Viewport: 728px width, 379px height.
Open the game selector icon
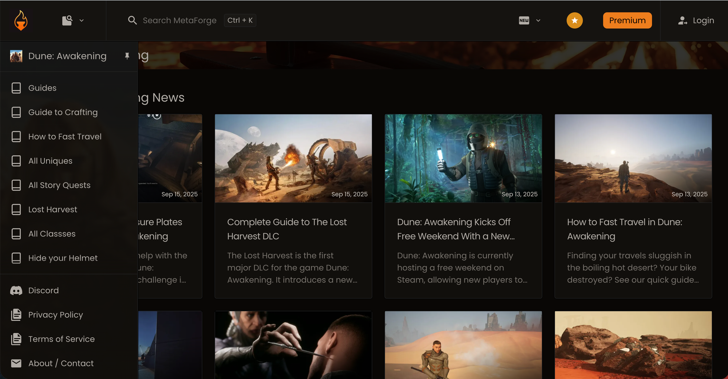pos(67,20)
